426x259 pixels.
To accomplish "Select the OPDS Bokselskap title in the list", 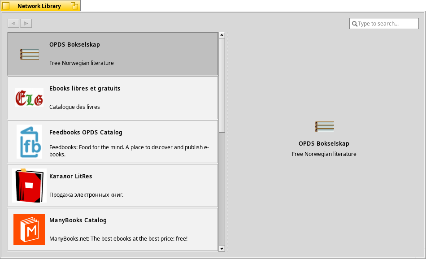I will coord(74,44).
